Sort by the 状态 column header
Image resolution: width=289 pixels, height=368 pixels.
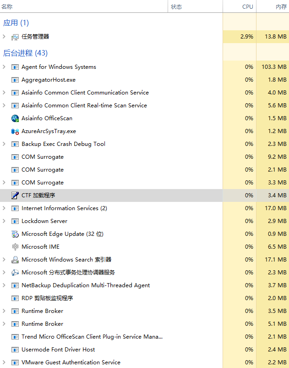[x=195, y=6]
